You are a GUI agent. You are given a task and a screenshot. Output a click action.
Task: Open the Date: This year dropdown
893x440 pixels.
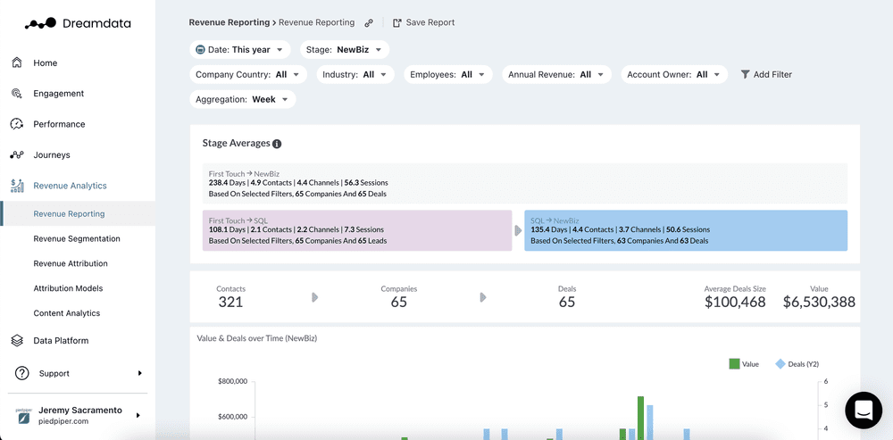tap(239, 49)
